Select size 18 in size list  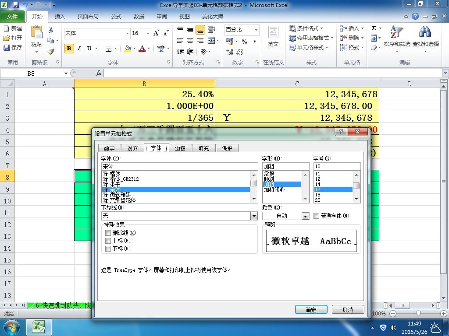tap(333, 195)
